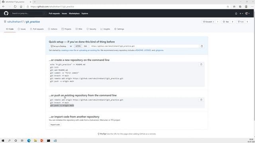Screen dimensions: 255x143
Task: Switch to the Settings tab
Action: [119, 29]
